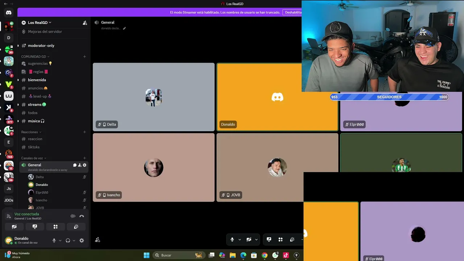The height and width of the screenshot is (261, 464).
Task: Toggle headphone deafen in user panel
Action: 68,240
